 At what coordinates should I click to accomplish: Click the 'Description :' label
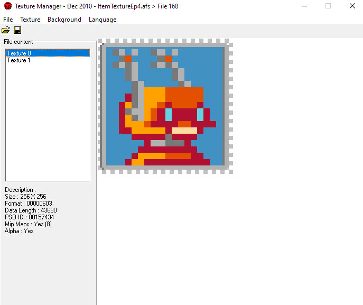pos(21,190)
